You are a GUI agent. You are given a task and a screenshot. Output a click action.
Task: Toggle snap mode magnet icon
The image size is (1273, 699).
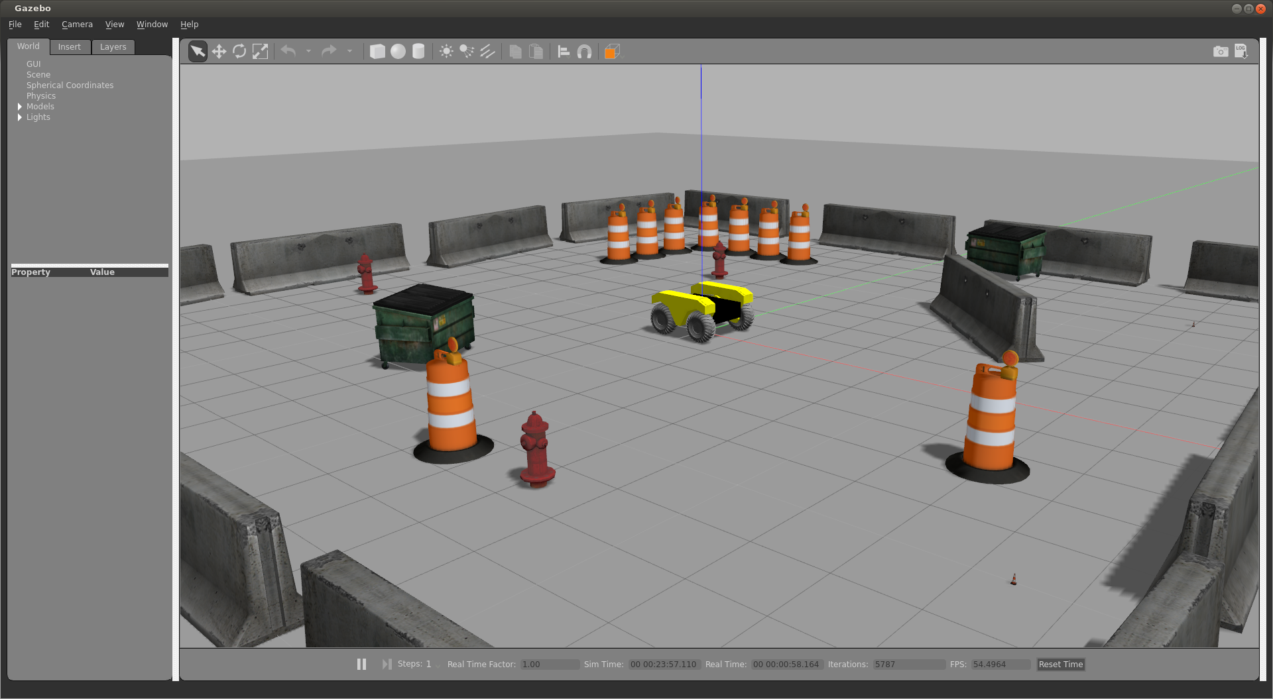(584, 52)
